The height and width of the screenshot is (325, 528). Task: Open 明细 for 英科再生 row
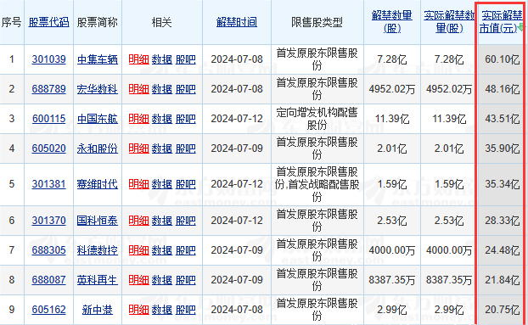tap(138, 280)
